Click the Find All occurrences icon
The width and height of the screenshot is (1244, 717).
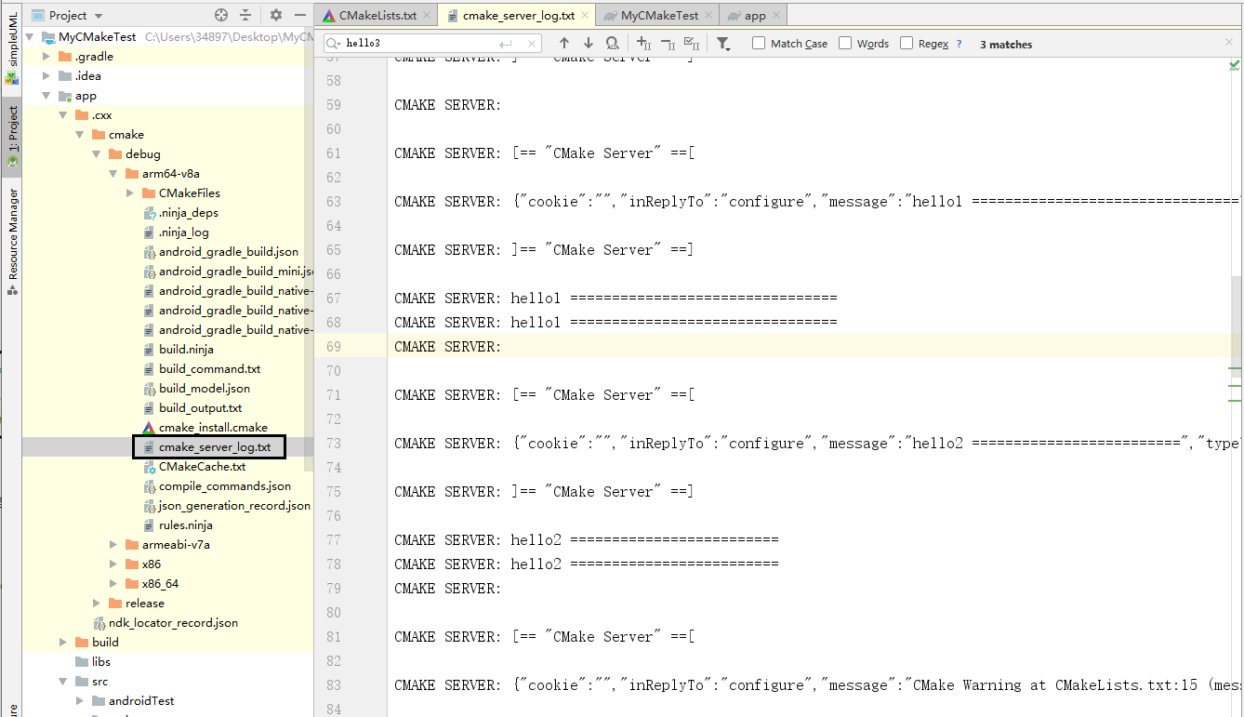pos(612,44)
